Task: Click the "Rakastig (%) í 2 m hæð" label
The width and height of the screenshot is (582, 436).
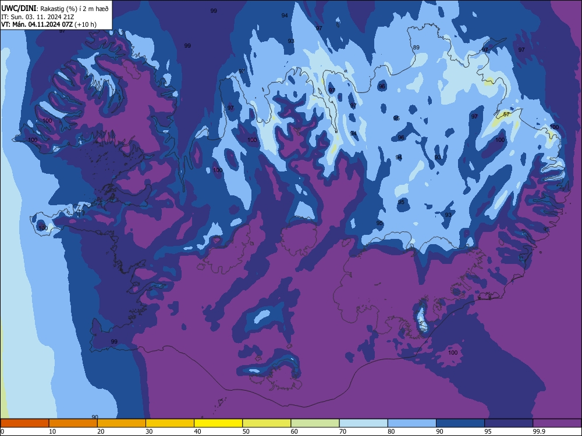Action: coord(74,9)
